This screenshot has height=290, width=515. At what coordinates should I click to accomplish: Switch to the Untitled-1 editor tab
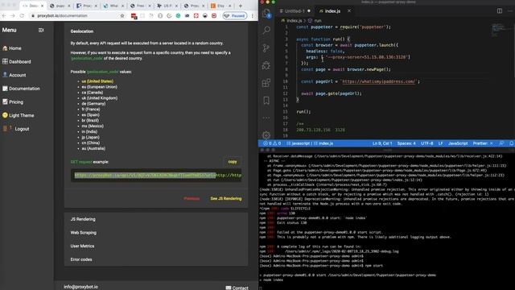pyautogui.click(x=295, y=10)
